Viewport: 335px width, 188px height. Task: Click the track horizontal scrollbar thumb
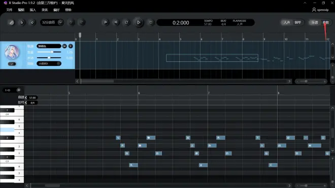point(97,81)
